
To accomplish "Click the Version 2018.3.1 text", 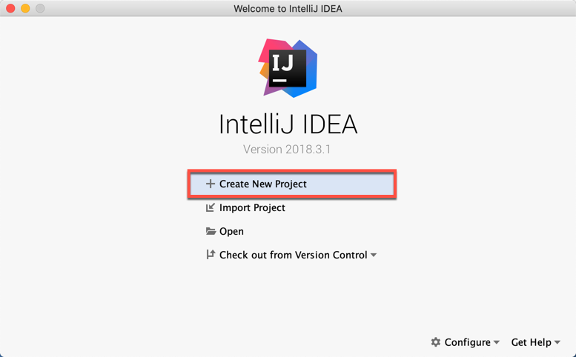I will (287, 150).
